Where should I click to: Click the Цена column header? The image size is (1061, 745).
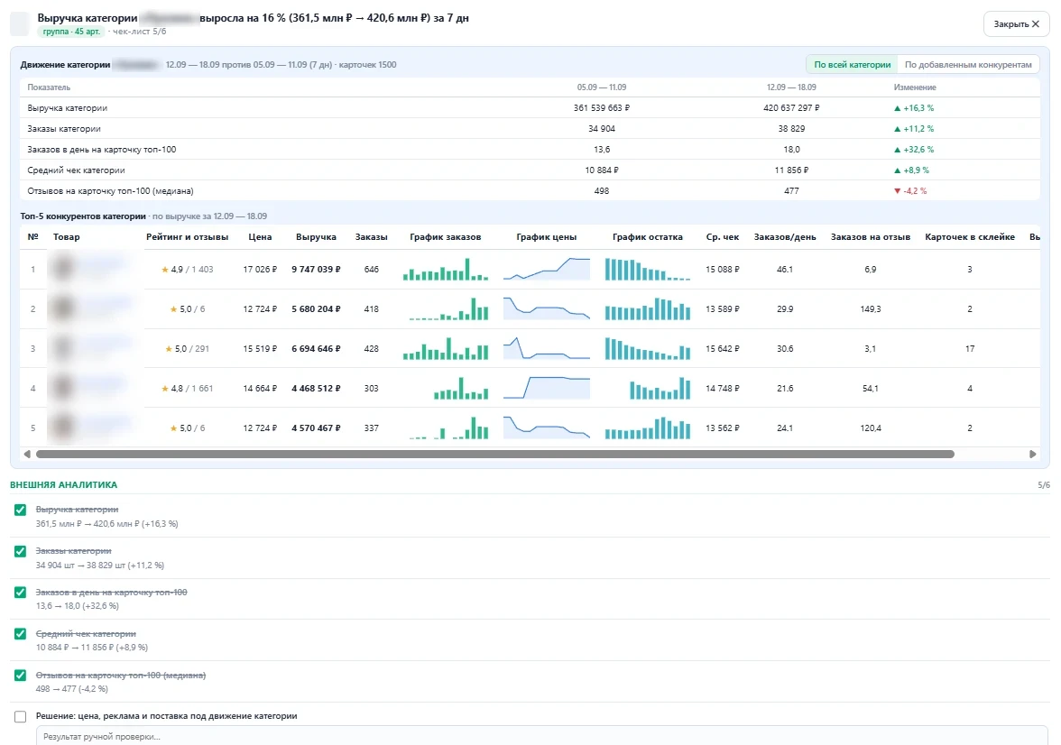[260, 237]
